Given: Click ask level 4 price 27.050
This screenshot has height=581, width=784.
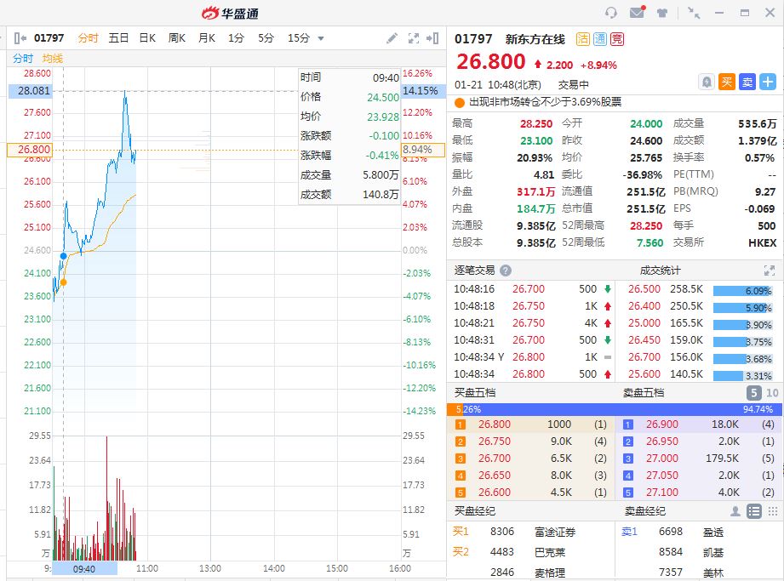Looking at the screenshot, I should [662, 475].
